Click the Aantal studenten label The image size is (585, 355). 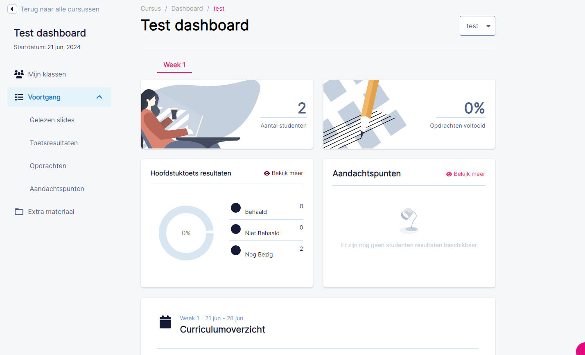tap(284, 126)
